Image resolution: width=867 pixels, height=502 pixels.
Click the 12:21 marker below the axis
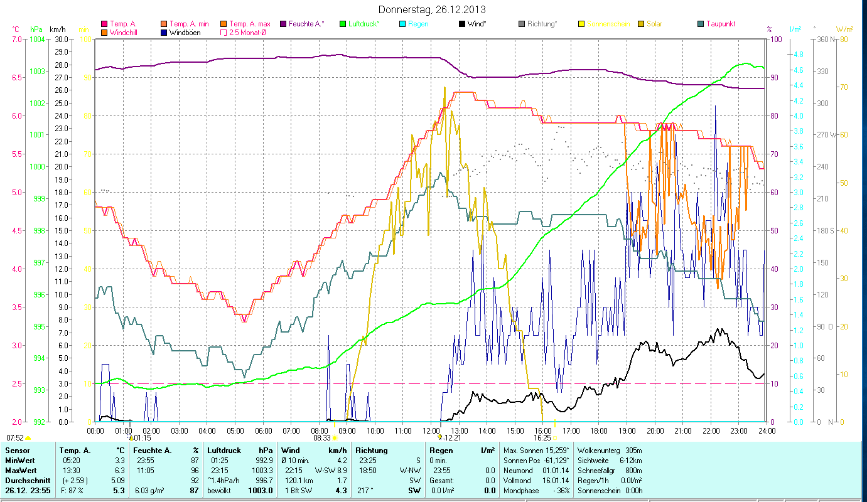click(x=452, y=437)
